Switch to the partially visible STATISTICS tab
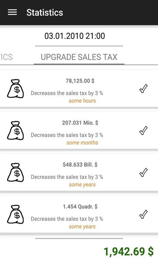The height and width of the screenshot is (263, 158). click(6, 57)
